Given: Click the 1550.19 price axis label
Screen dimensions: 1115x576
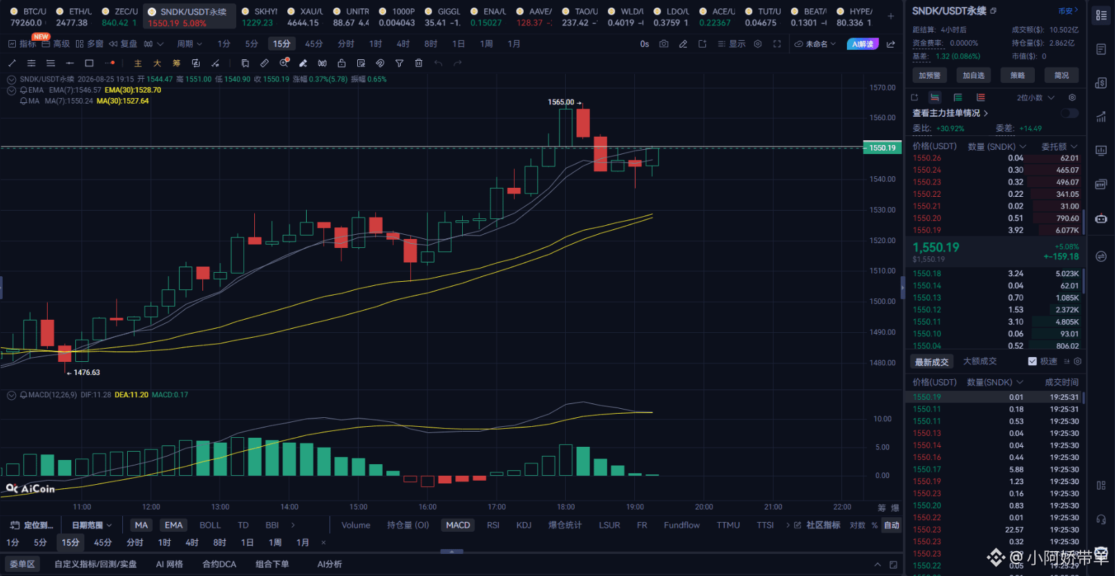Looking at the screenshot, I should (x=882, y=148).
